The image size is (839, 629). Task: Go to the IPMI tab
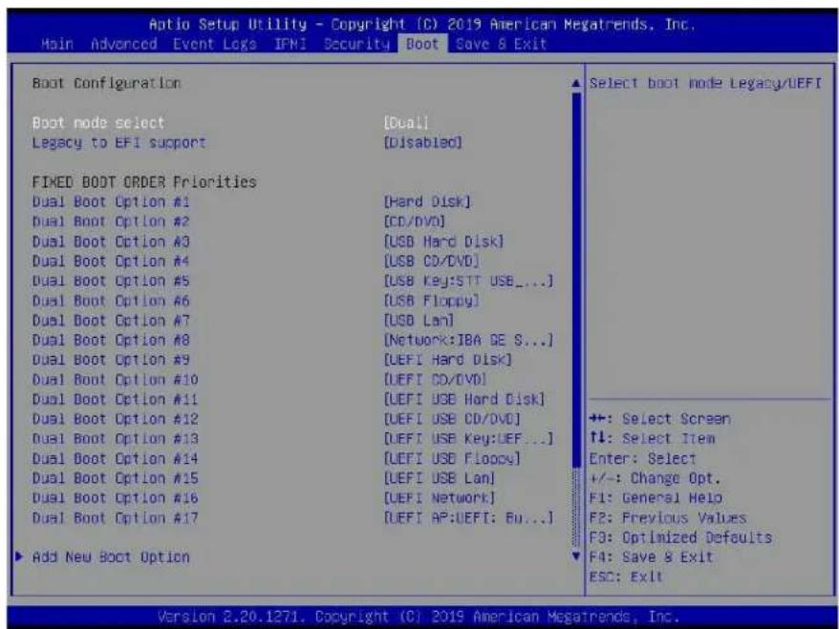click(290, 44)
